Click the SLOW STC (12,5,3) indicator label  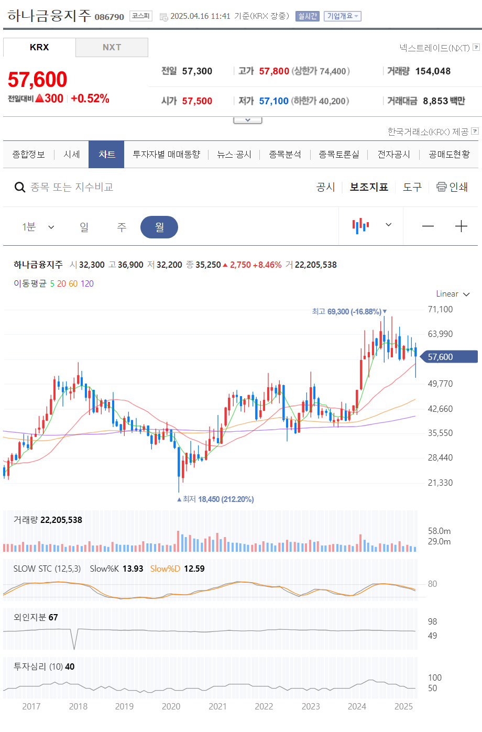(x=47, y=569)
